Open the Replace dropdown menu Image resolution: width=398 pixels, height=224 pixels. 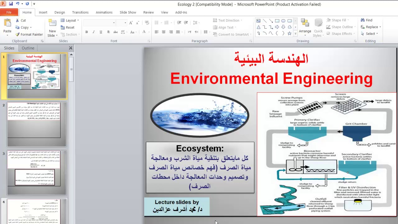coord(380,27)
